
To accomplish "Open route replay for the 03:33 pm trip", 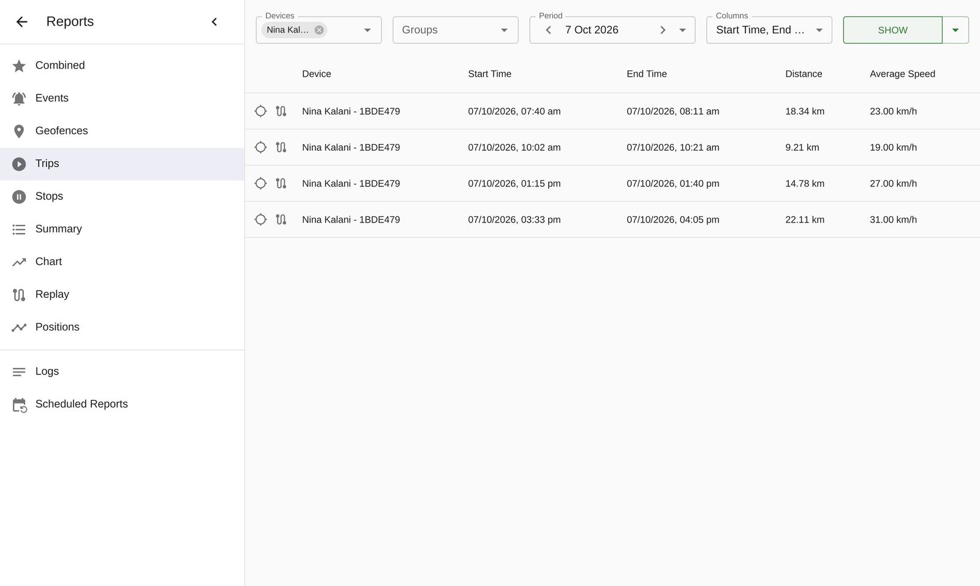I will pyautogui.click(x=281, y=219).
